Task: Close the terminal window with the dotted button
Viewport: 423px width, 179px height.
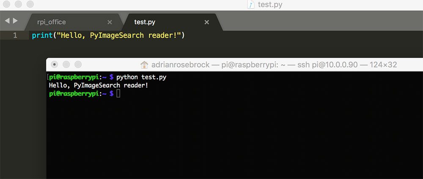Action: 55,65
